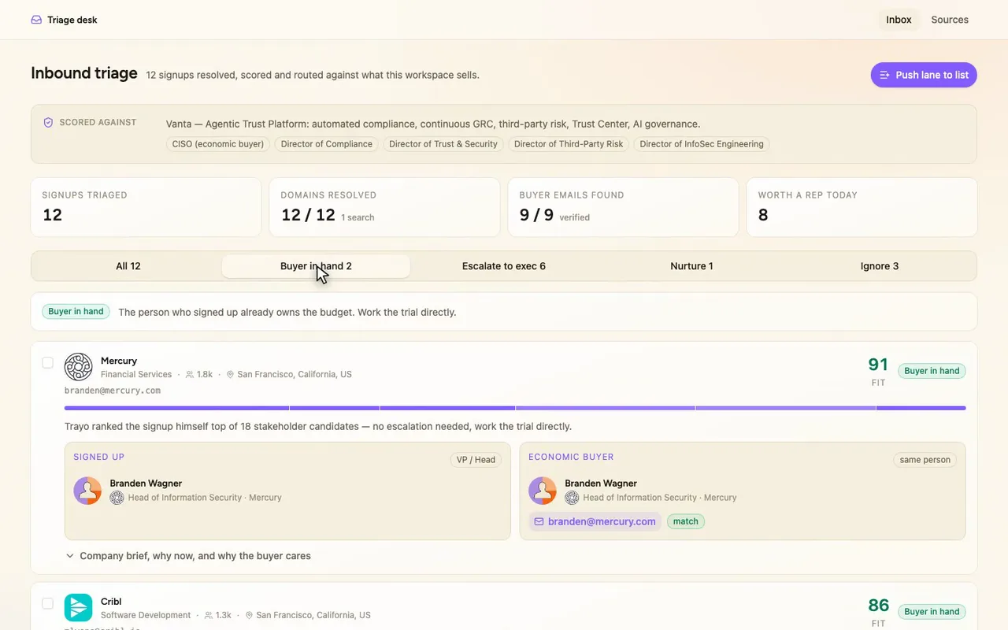The height and width of the screenshot is (630, 1008).
Task: Tick the Mercury signup checkbox
Action: point(48,363)
